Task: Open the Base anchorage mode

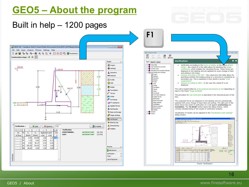Action: coord(114,112)
